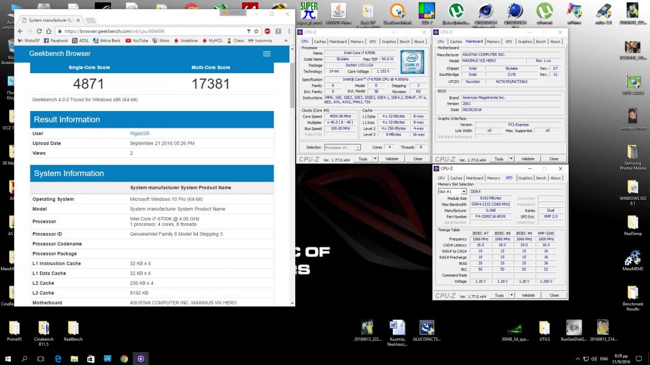Open the RealBench desktop folder
This screenshot has width=650, height=365.
point(73,331)
